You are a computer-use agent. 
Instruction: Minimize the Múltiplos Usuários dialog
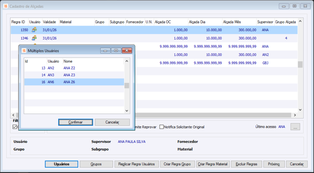[105, 51]
